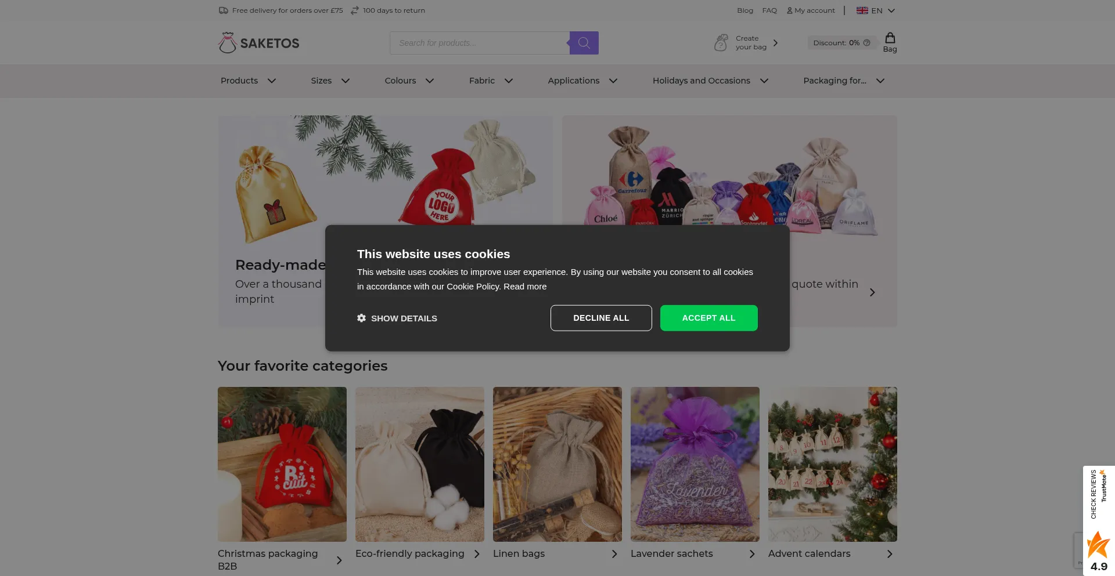Viewport: 1115px width, 576px height.
Task: Expand the Sizes menu chevron
Action: tap(346, 81)
